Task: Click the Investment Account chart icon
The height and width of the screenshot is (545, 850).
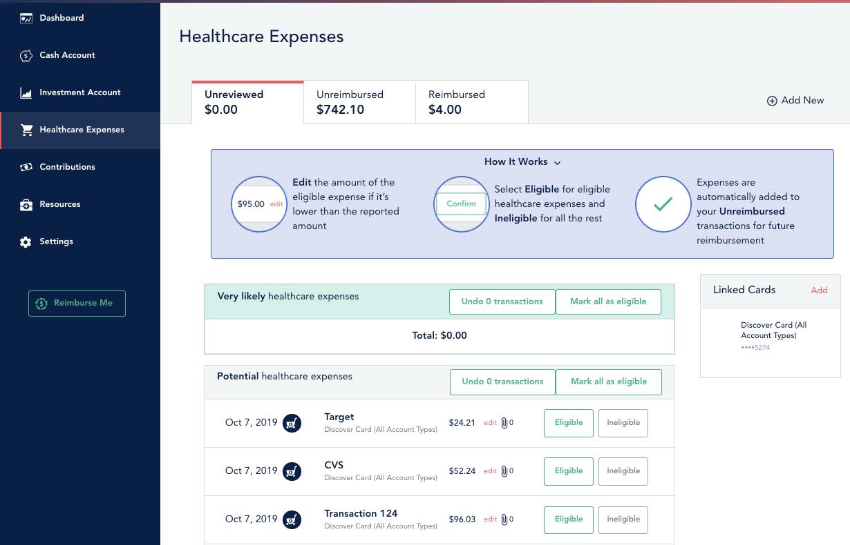Action: click(x=26, y=93)
